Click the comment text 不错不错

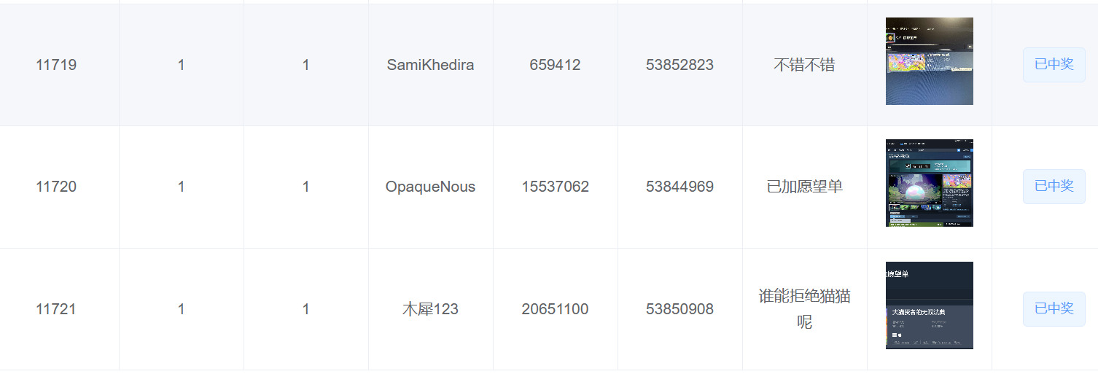[804, 65]
